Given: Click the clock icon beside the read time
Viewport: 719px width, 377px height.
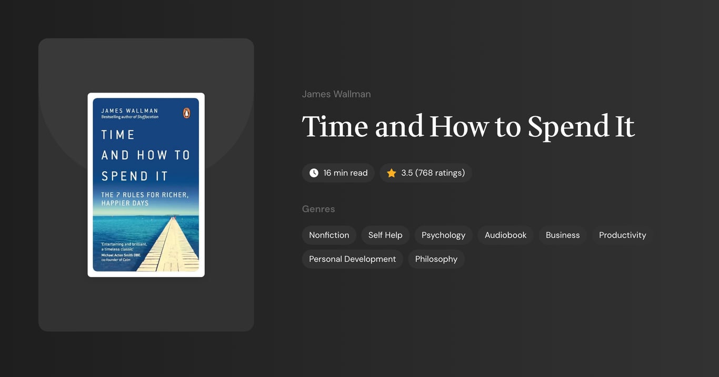Looking at the screenshot, I should click(313, 172).
